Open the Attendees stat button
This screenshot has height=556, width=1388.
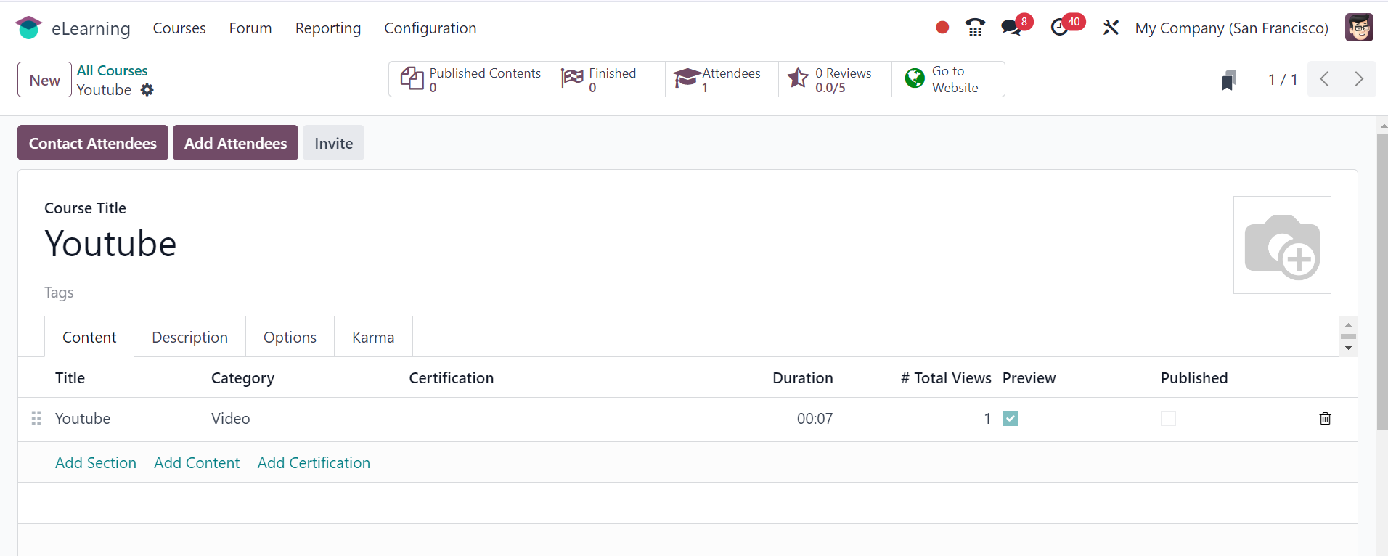tap(722, 79)
